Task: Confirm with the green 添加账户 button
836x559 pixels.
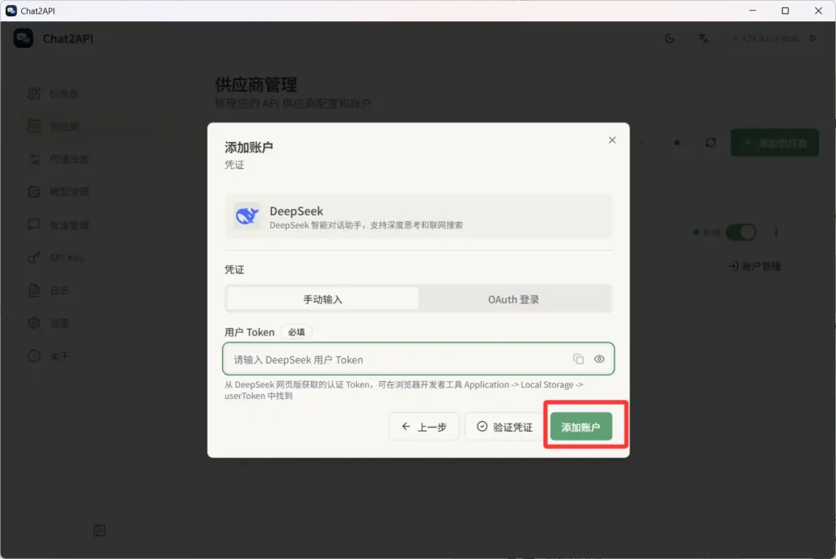Action: point(581,426)
